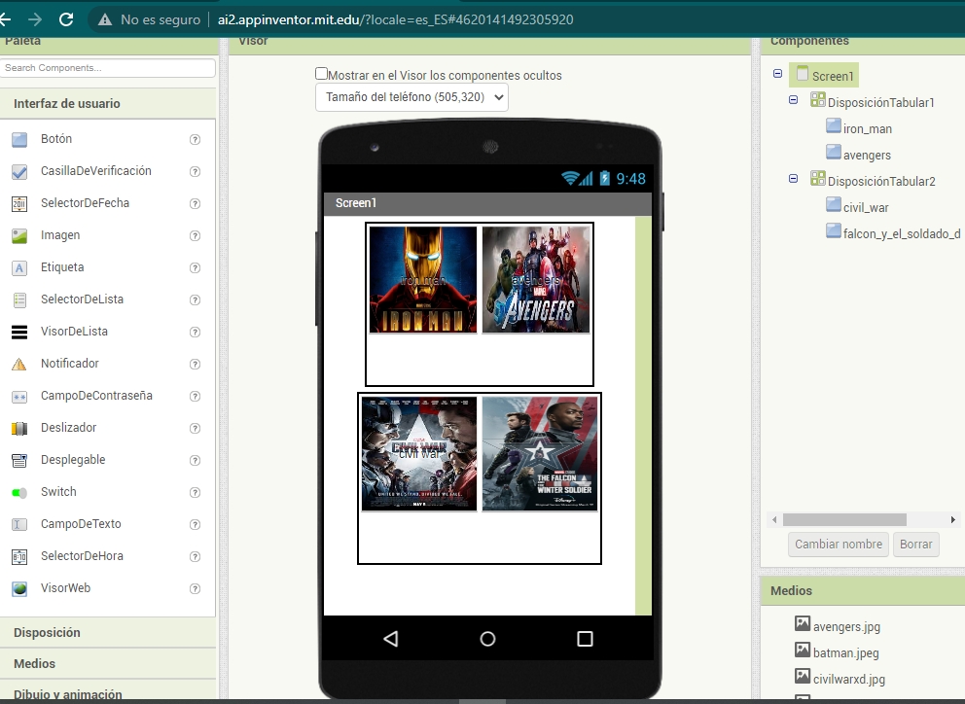Click the not-secure warning icon
Screen dimensions: 965x704
click(x=105, y=19)
